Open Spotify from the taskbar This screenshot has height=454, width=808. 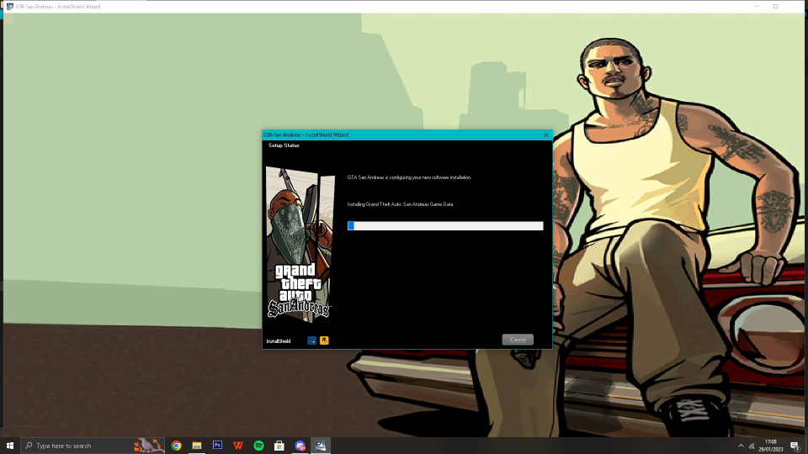[x=258, y=446]
